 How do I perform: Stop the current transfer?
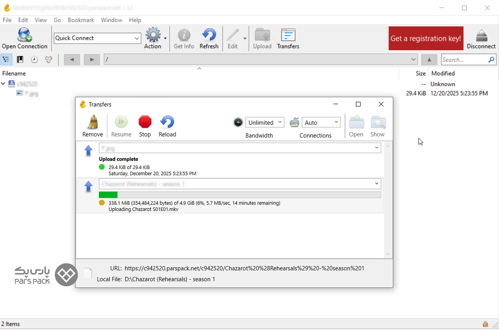[x=145, y=122]
